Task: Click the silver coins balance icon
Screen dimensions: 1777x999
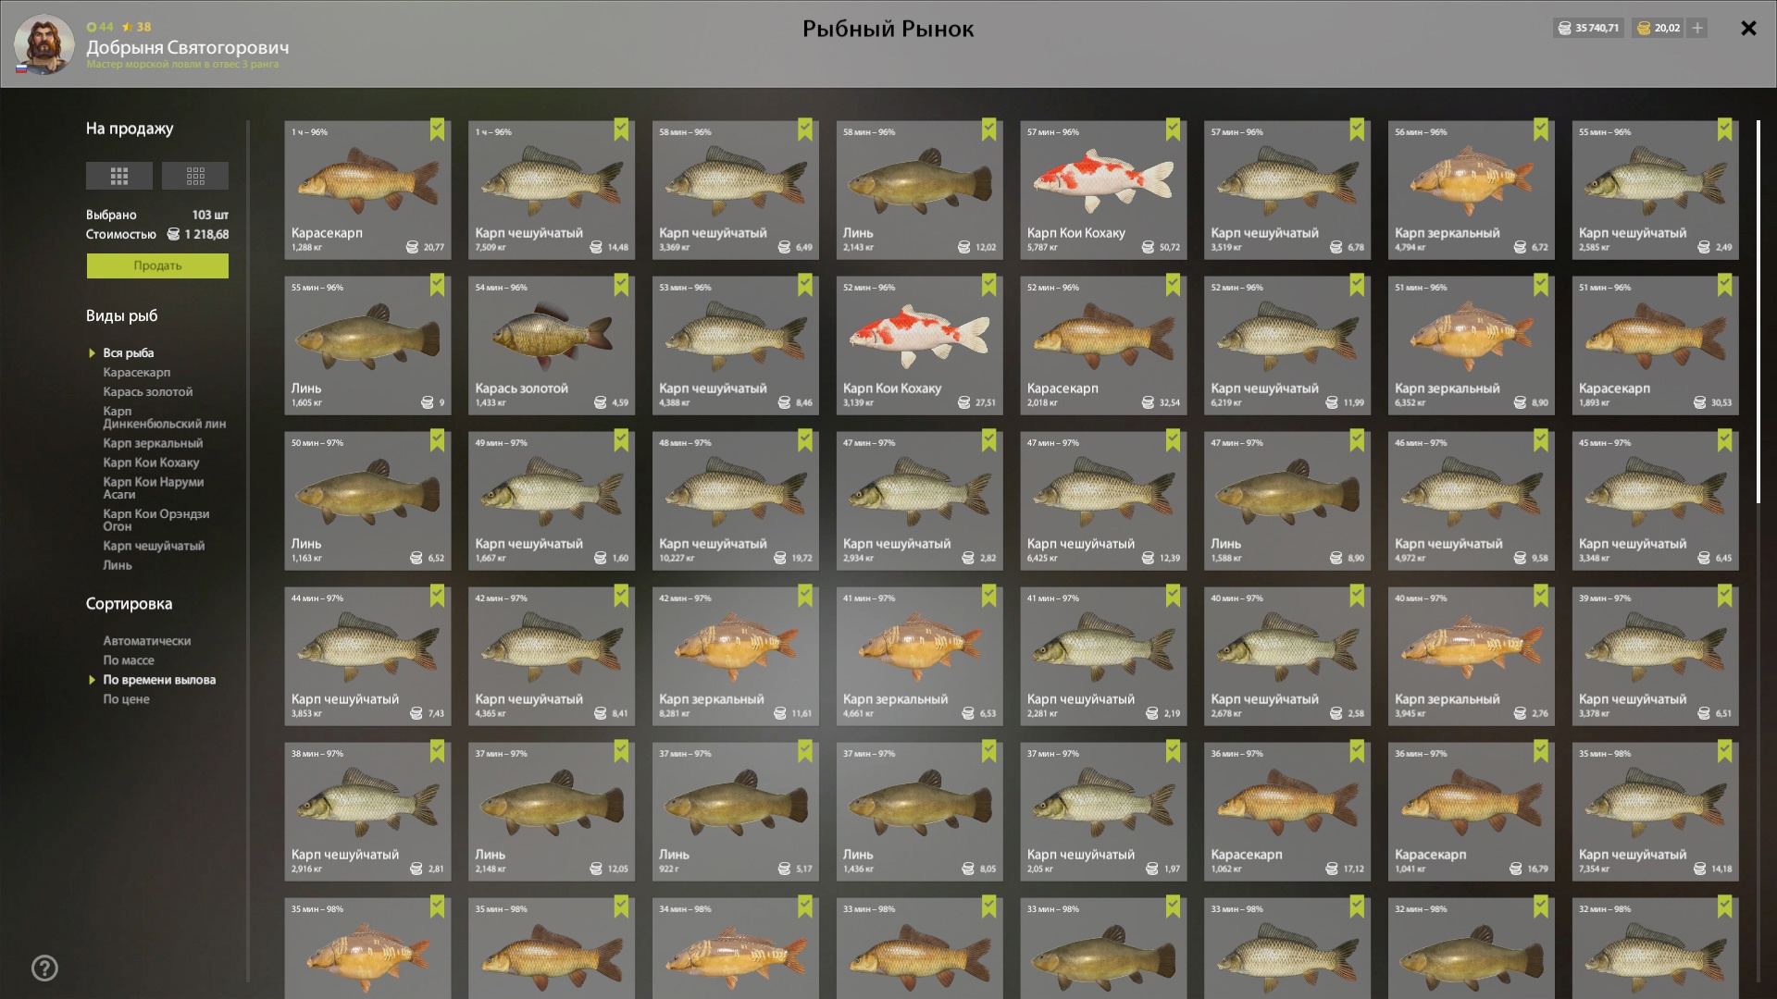Action: [1565, 29]
